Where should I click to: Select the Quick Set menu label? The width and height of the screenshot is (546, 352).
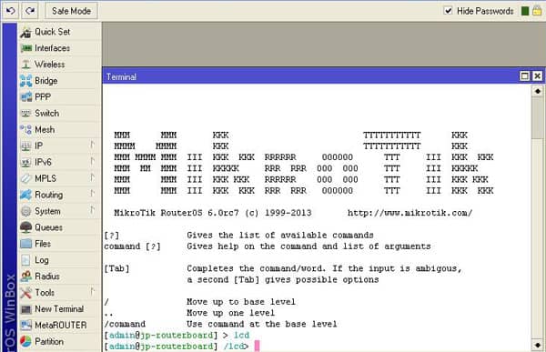(x=52, y=32)
